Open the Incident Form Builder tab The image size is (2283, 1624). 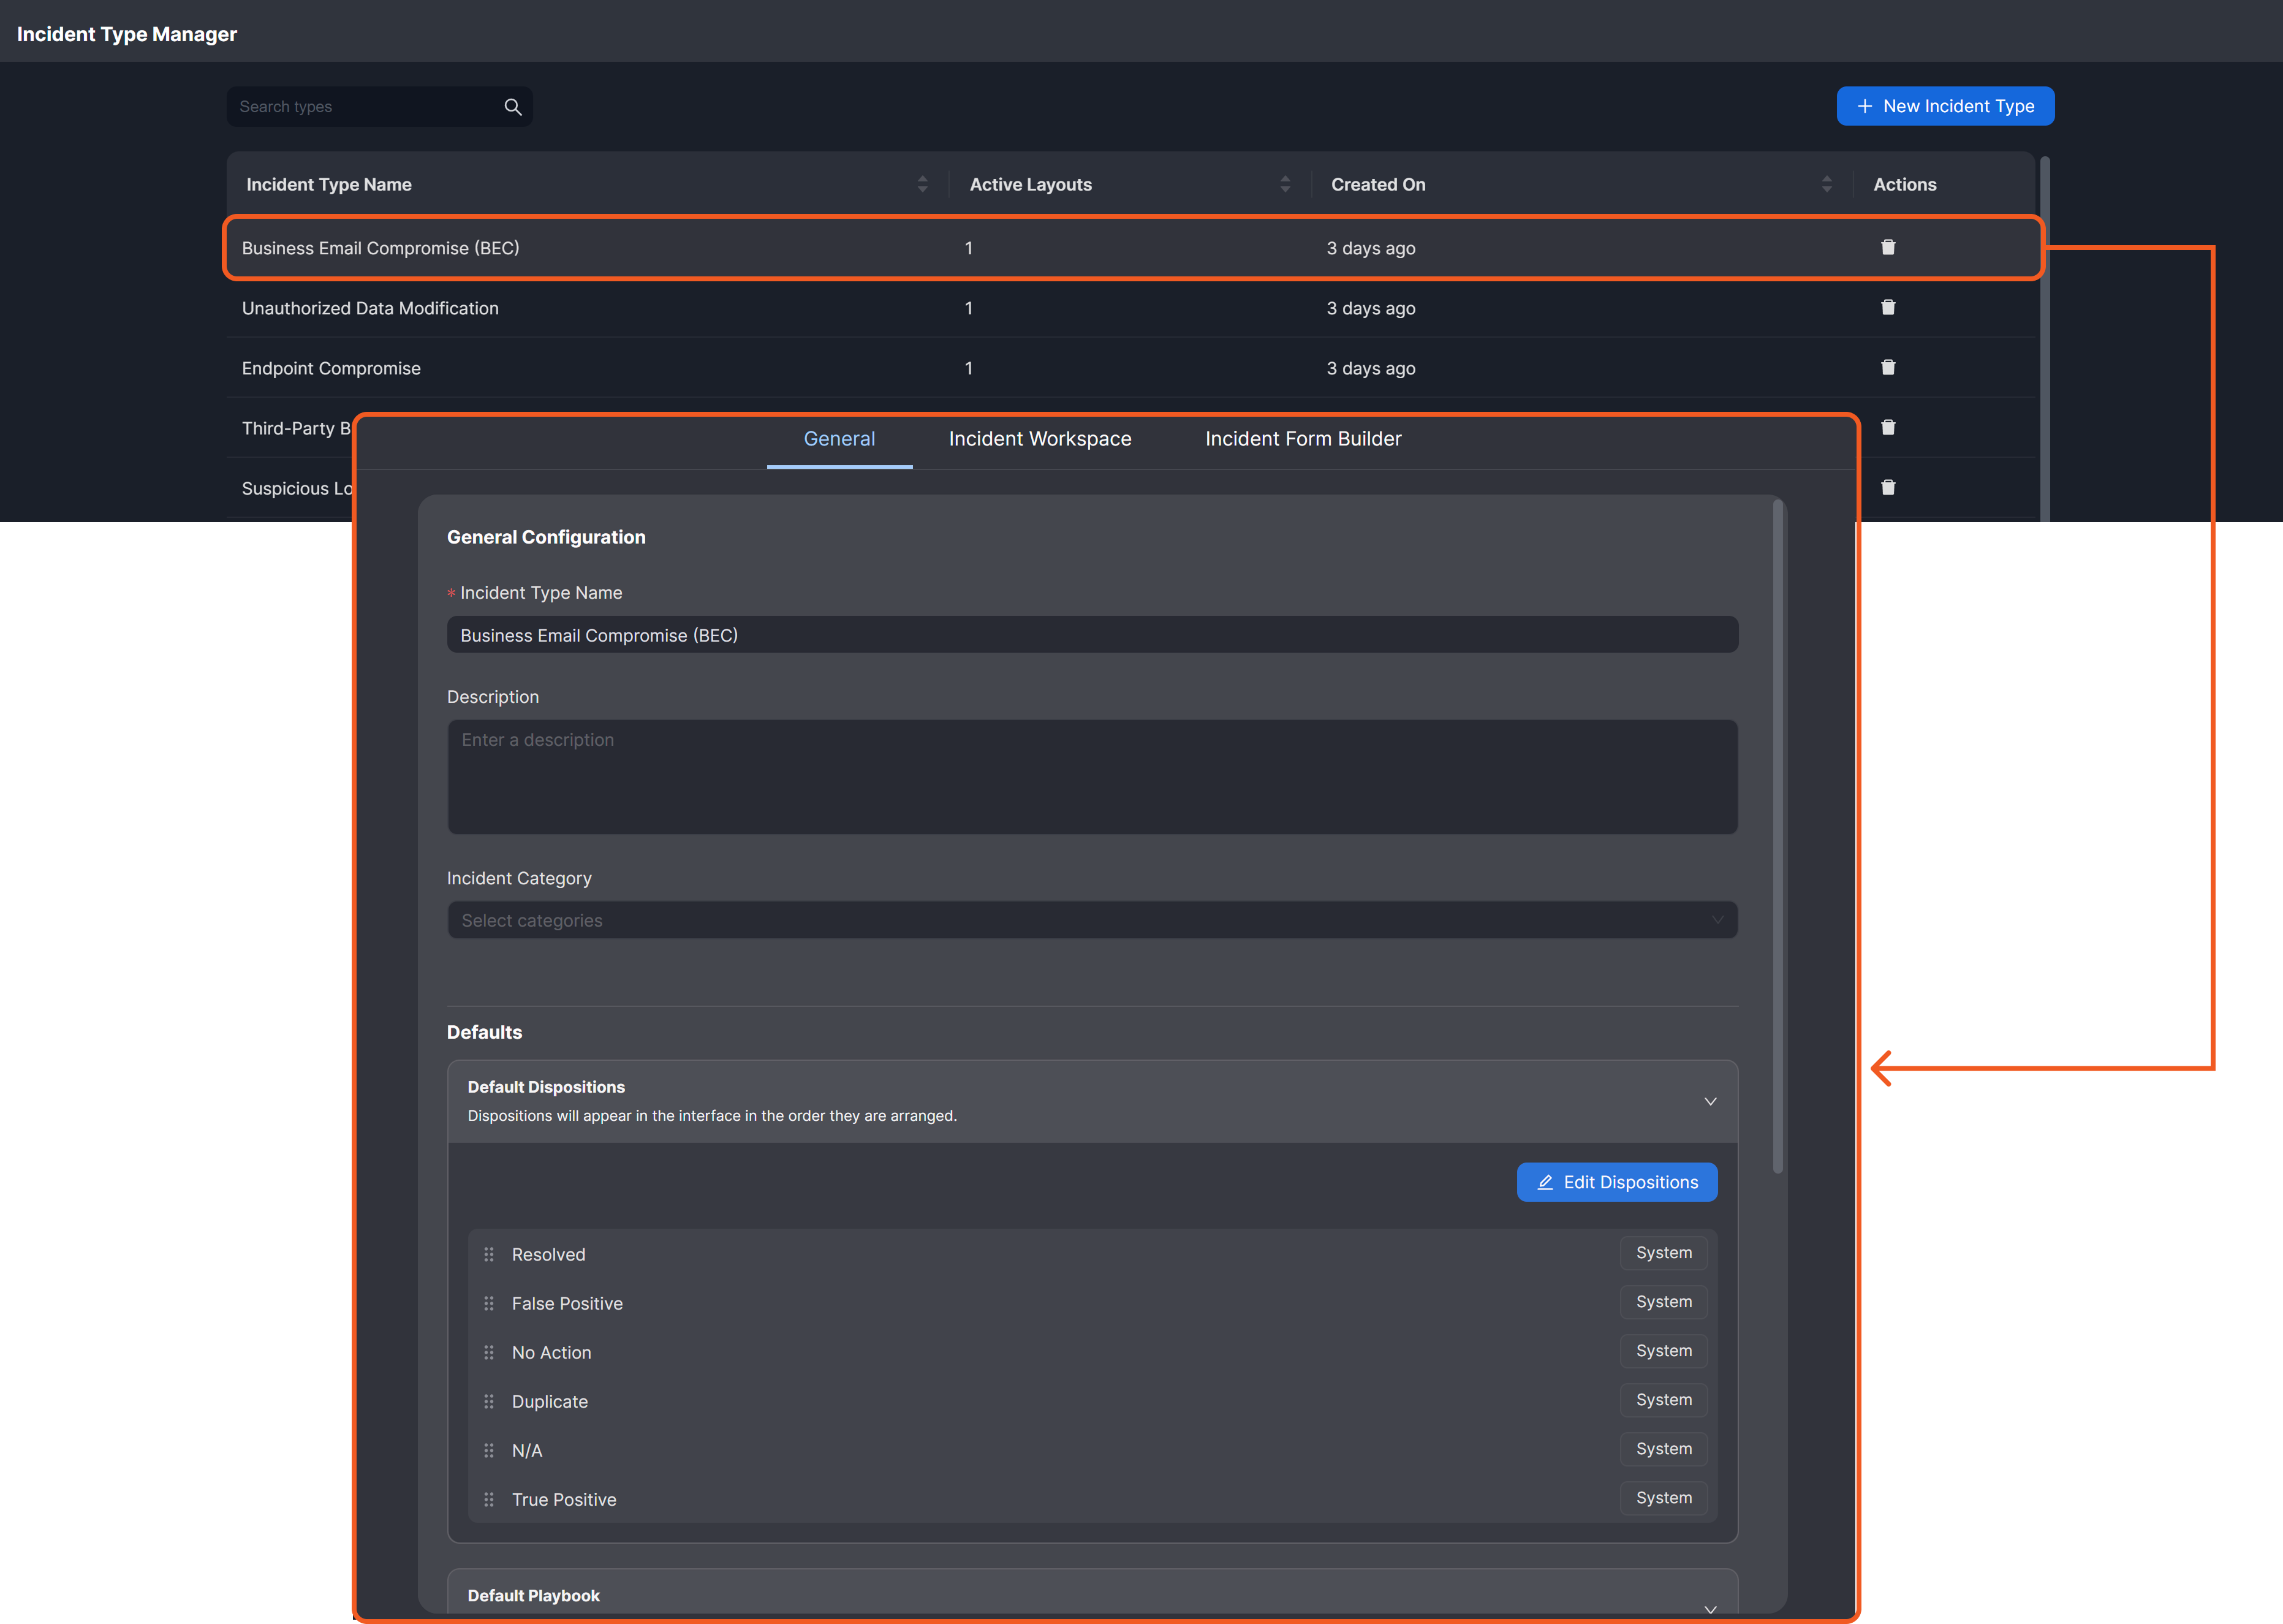click(1303, 439)
